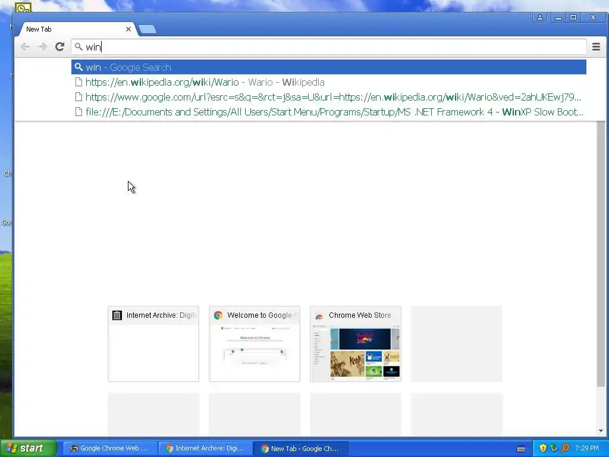Click the scrollbar down arrow
609x457 pixels.
[601, 431]
